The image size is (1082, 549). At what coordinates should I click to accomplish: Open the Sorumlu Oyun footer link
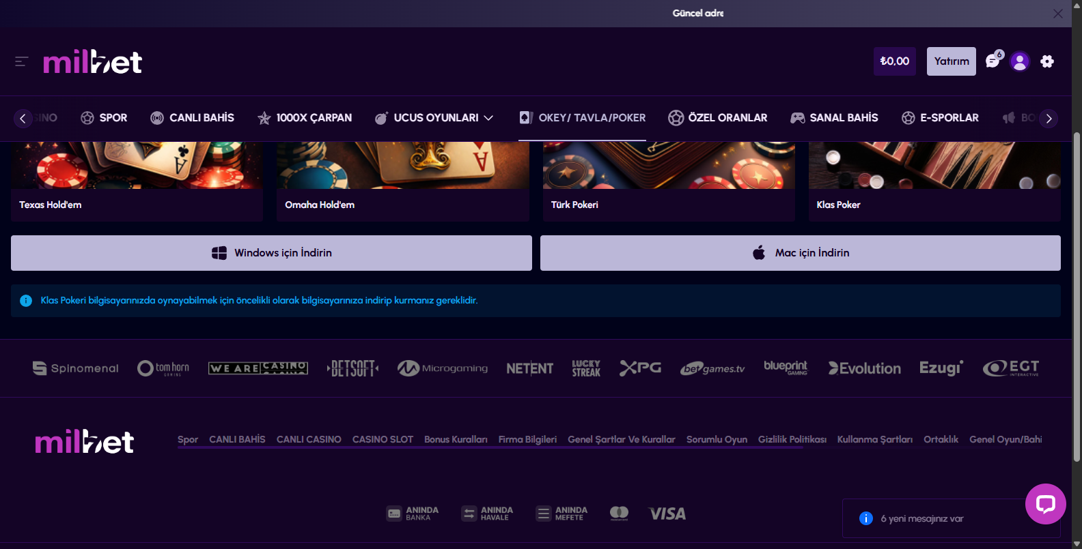click(x=717, y=440)
